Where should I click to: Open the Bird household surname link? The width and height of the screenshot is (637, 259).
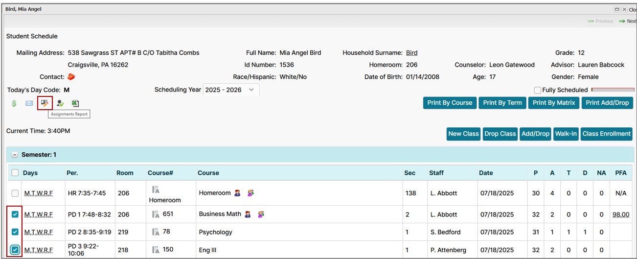(x=411, y=53)
